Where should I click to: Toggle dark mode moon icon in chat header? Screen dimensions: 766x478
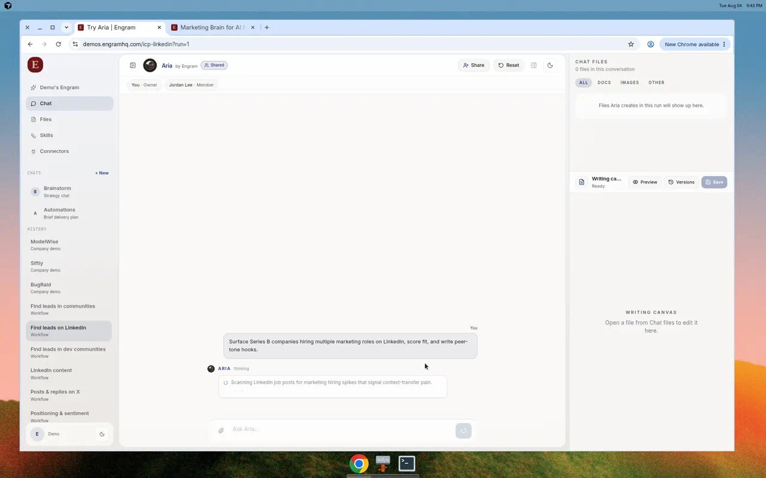point(550,65)
